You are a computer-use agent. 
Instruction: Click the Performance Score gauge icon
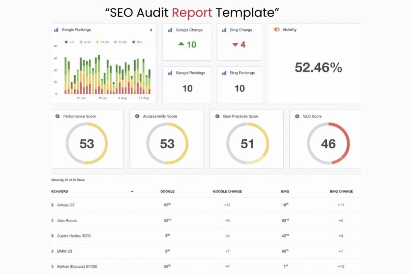coord(57,116)
